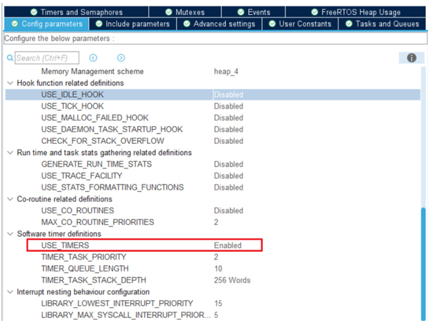Collapse Interrupt nesting behaviour configuration group
This screenshot has width=446, height=327.
[10, 292]
